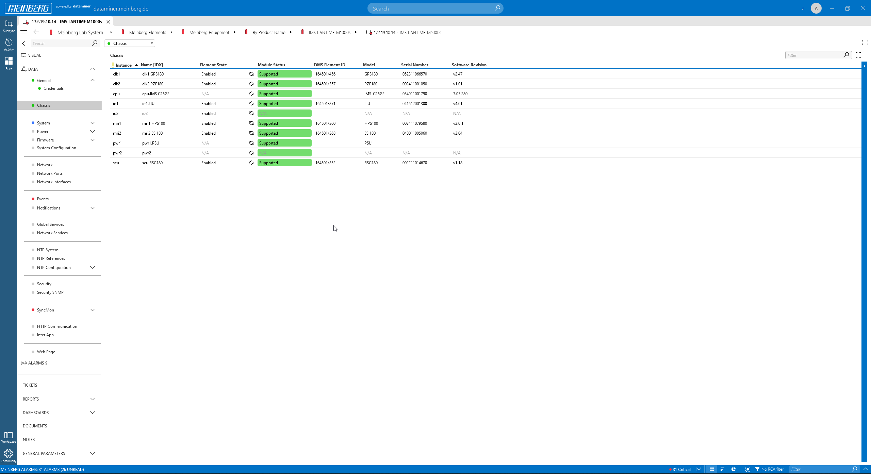The height and width of the screenshot is (474, 871).
Task: Open the Chassis page dropdown
Action: pos(130,43)
